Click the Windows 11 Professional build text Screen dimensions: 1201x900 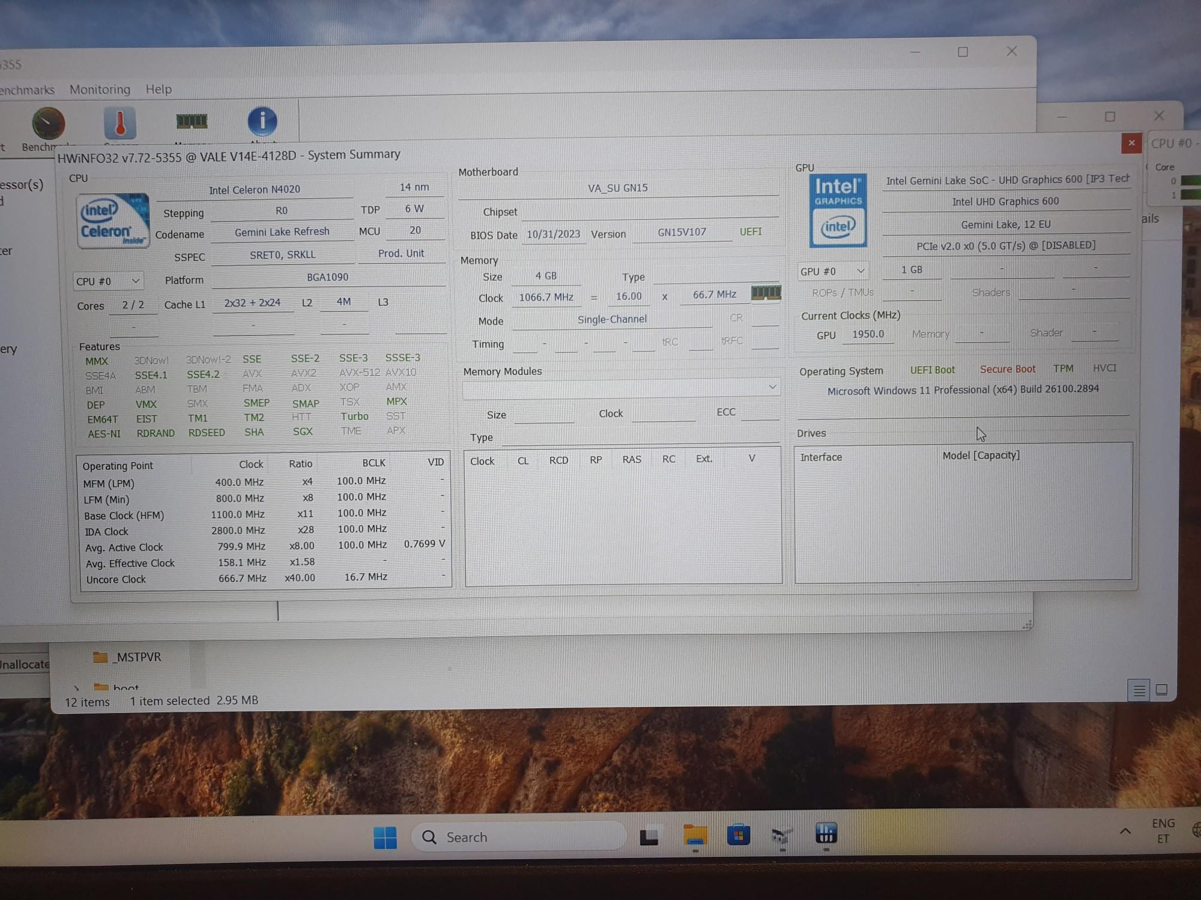coord(963,390)
